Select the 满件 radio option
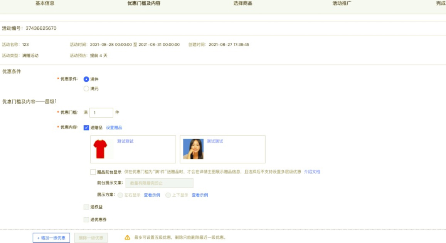446x243 pixels. coord(86,79)
